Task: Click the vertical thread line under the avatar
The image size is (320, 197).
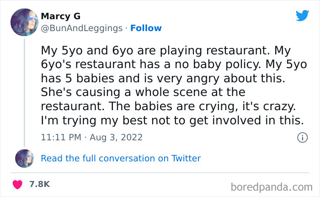Action: pyautogui.click(x=25, y=91)
